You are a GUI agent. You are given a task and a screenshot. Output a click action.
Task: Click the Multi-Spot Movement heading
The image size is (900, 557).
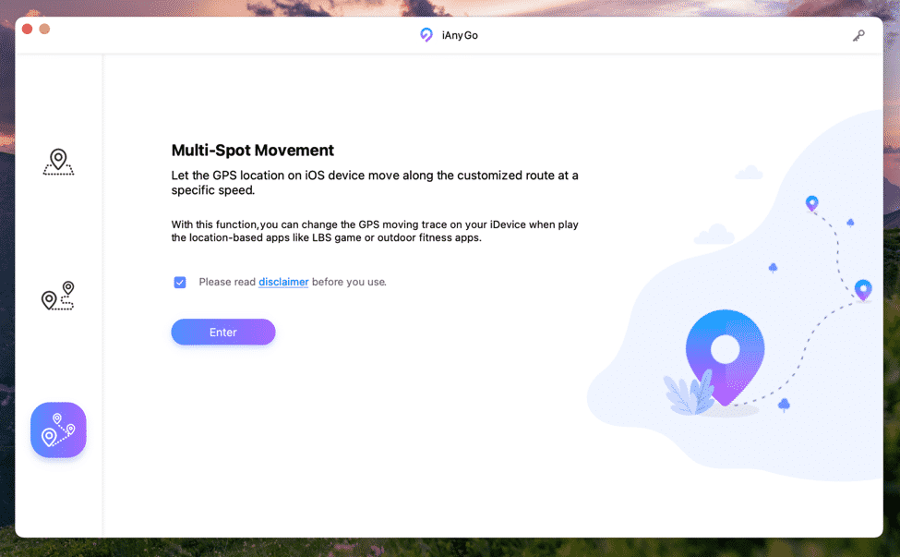pyautogui.click(x=253, y=151)
